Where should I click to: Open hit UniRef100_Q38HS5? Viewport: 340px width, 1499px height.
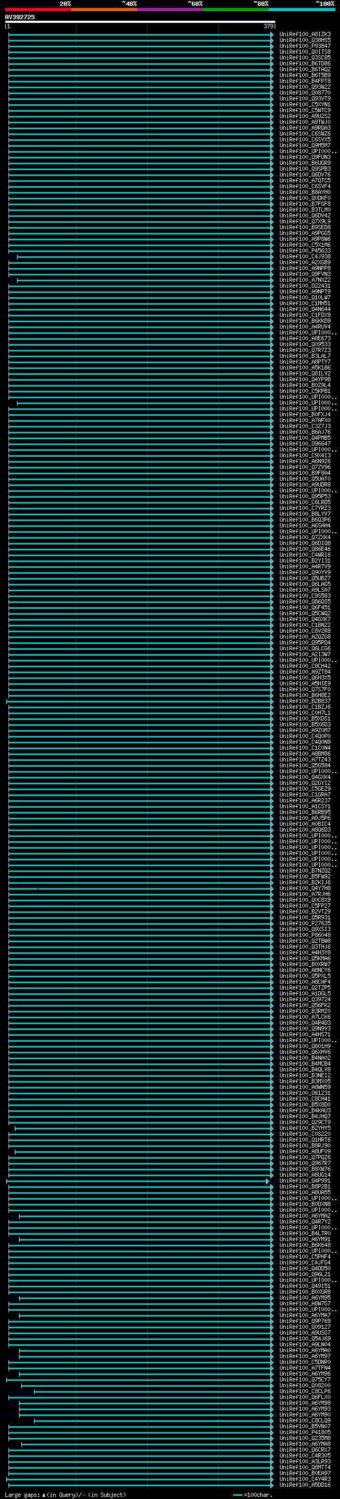[x=305, y=40]
